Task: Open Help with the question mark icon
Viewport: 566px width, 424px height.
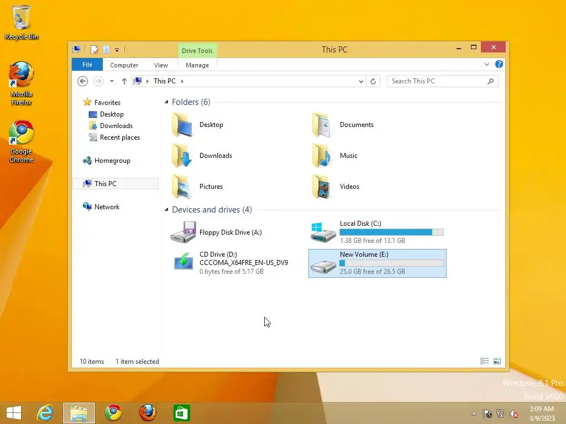Action: pyautogui.click(x=499, y=64)
